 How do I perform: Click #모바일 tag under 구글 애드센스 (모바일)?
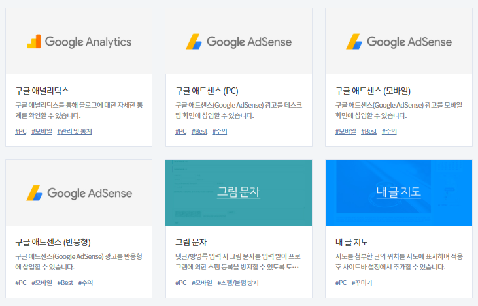(x=345, y=131)
